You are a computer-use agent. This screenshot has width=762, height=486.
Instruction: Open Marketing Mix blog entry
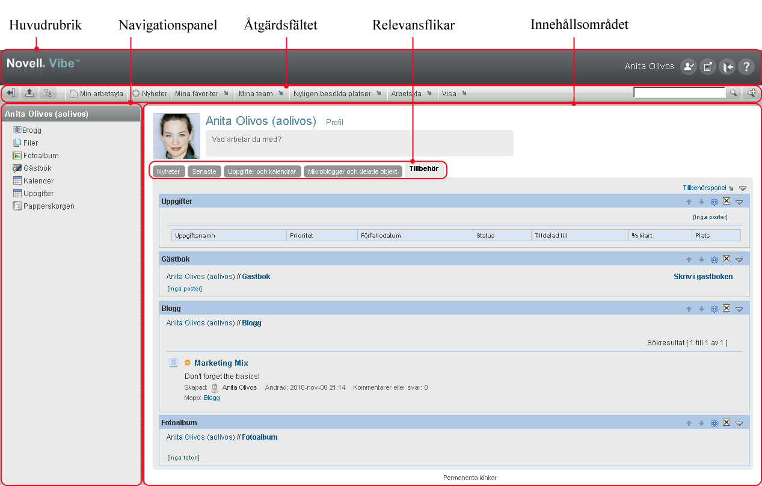click(221, 363)
